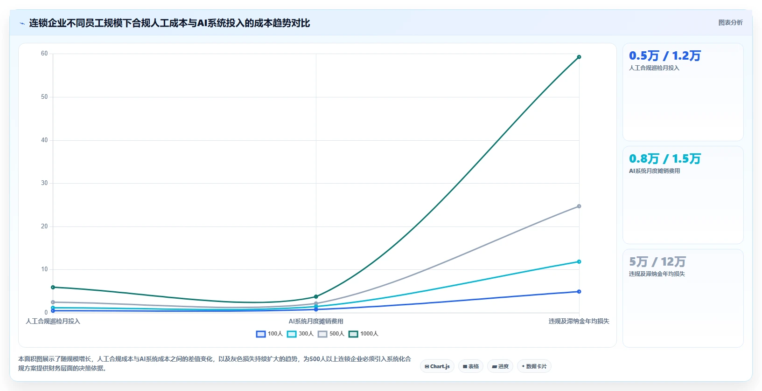Click the 1000人 data point at AI系统月度摊销费用
The image size is (762, 391).
[x=316, y=296]
